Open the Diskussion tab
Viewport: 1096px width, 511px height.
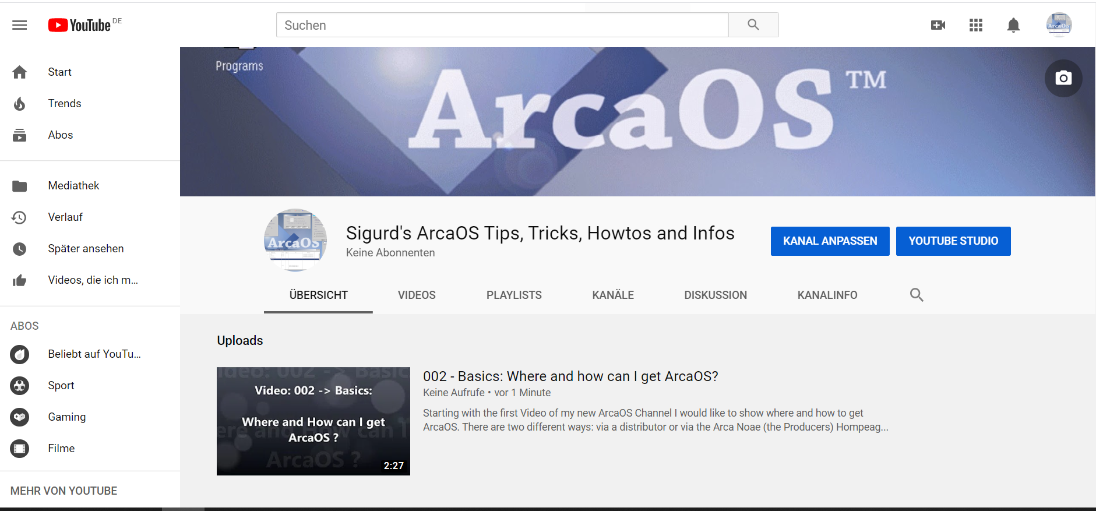pos(716,295)
